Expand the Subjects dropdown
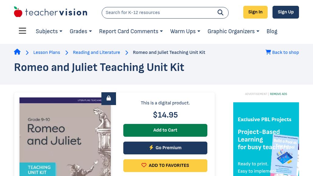 (49, 31)
